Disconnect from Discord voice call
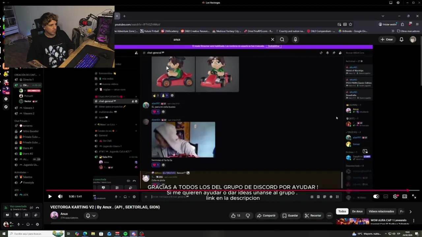The width and height of the screenshot is (422, 237). click(37, 208)
